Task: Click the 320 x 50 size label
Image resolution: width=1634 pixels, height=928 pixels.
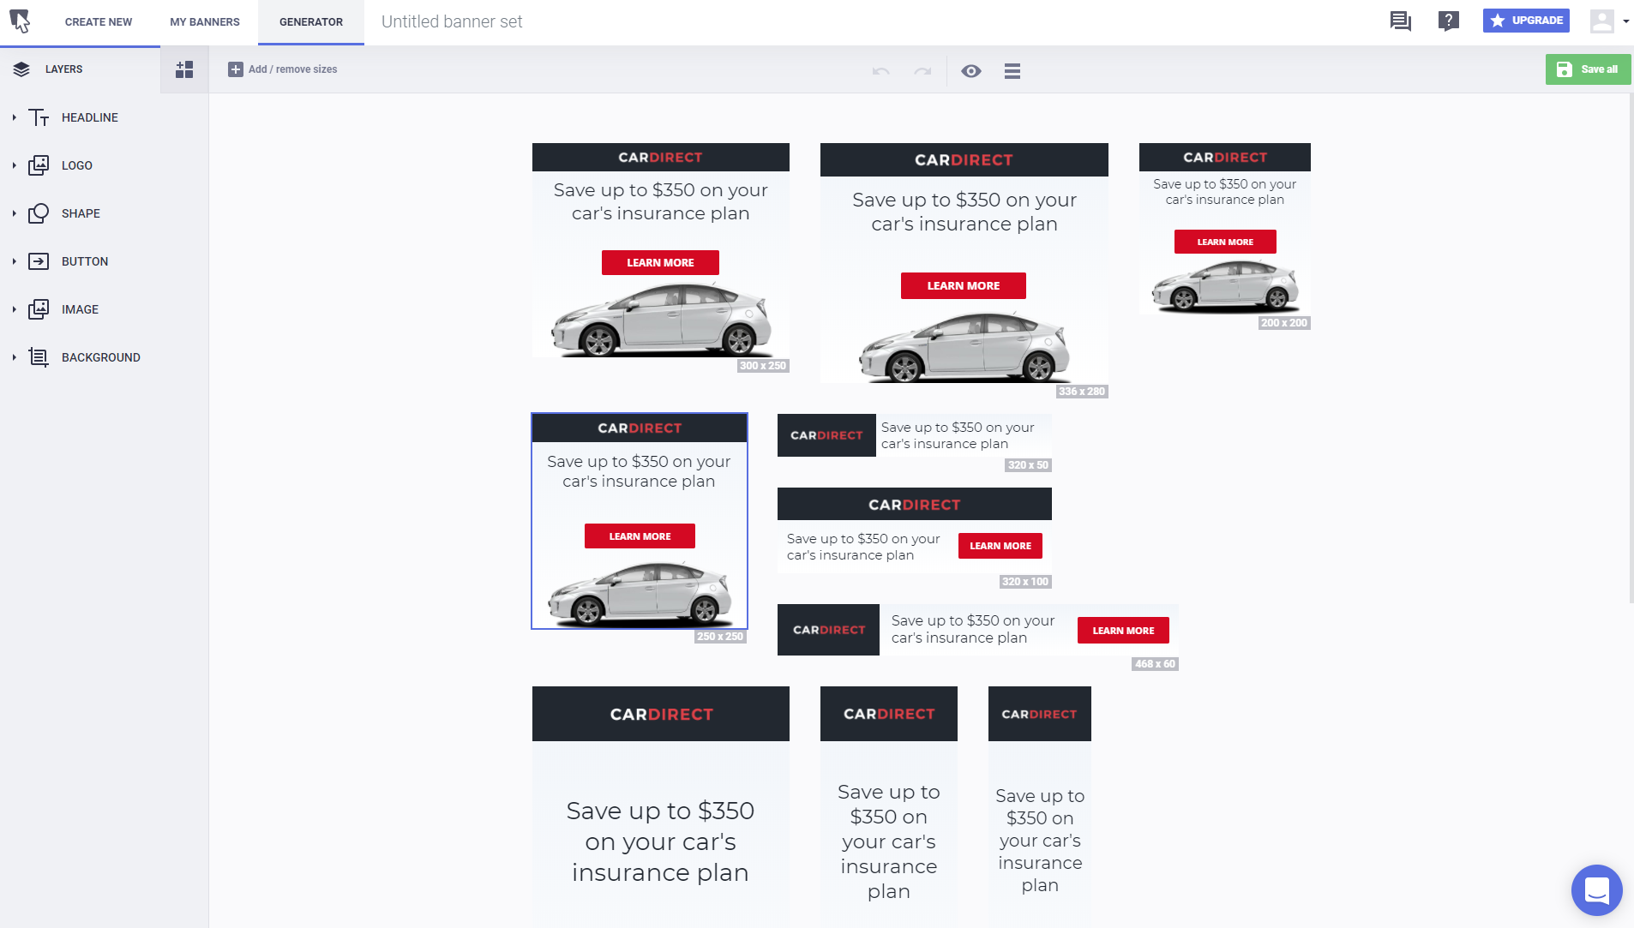Action: pyautogui.click(x=1028, y=465)
